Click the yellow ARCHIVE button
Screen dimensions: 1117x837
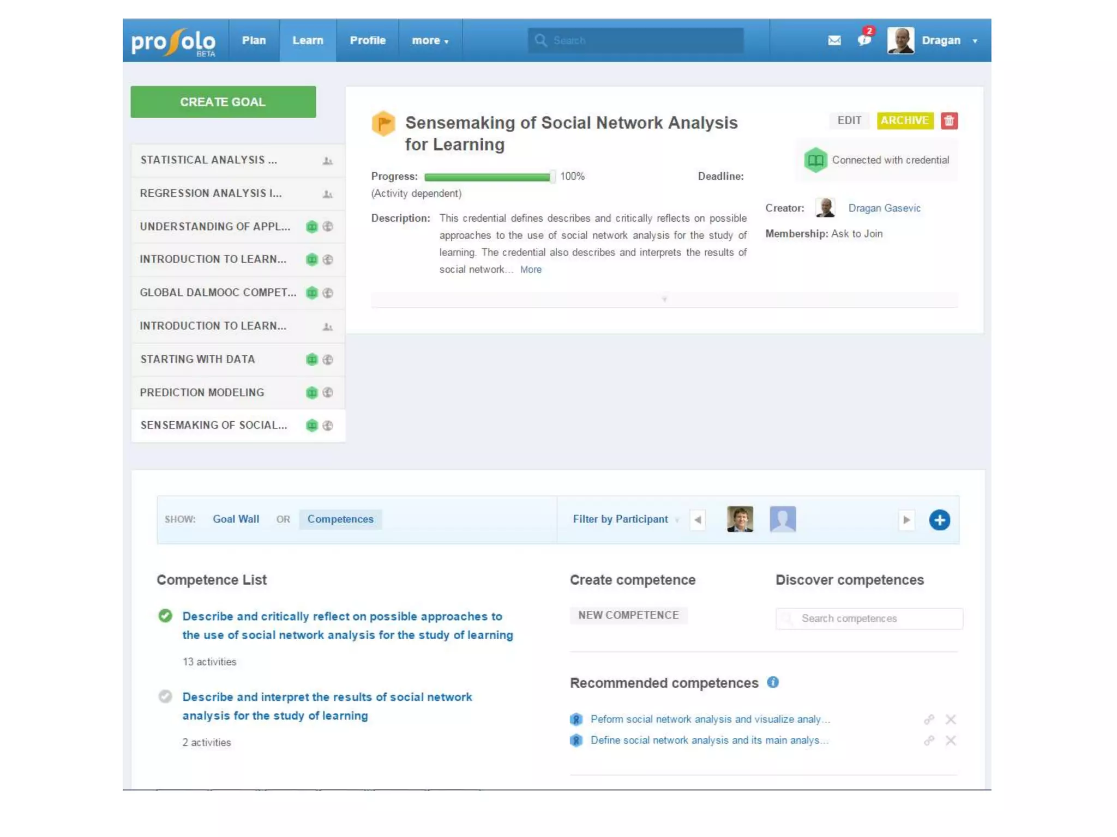click(x=904, y=120)
